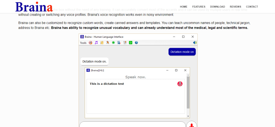Screen dimensions: 275x127
Task: Open settings via wrench tools icon
Action: point(125,43)
